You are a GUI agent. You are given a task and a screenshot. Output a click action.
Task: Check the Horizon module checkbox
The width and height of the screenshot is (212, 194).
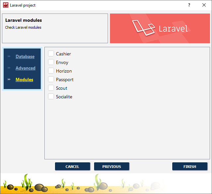pyautogui.click(x=51, y=71)
